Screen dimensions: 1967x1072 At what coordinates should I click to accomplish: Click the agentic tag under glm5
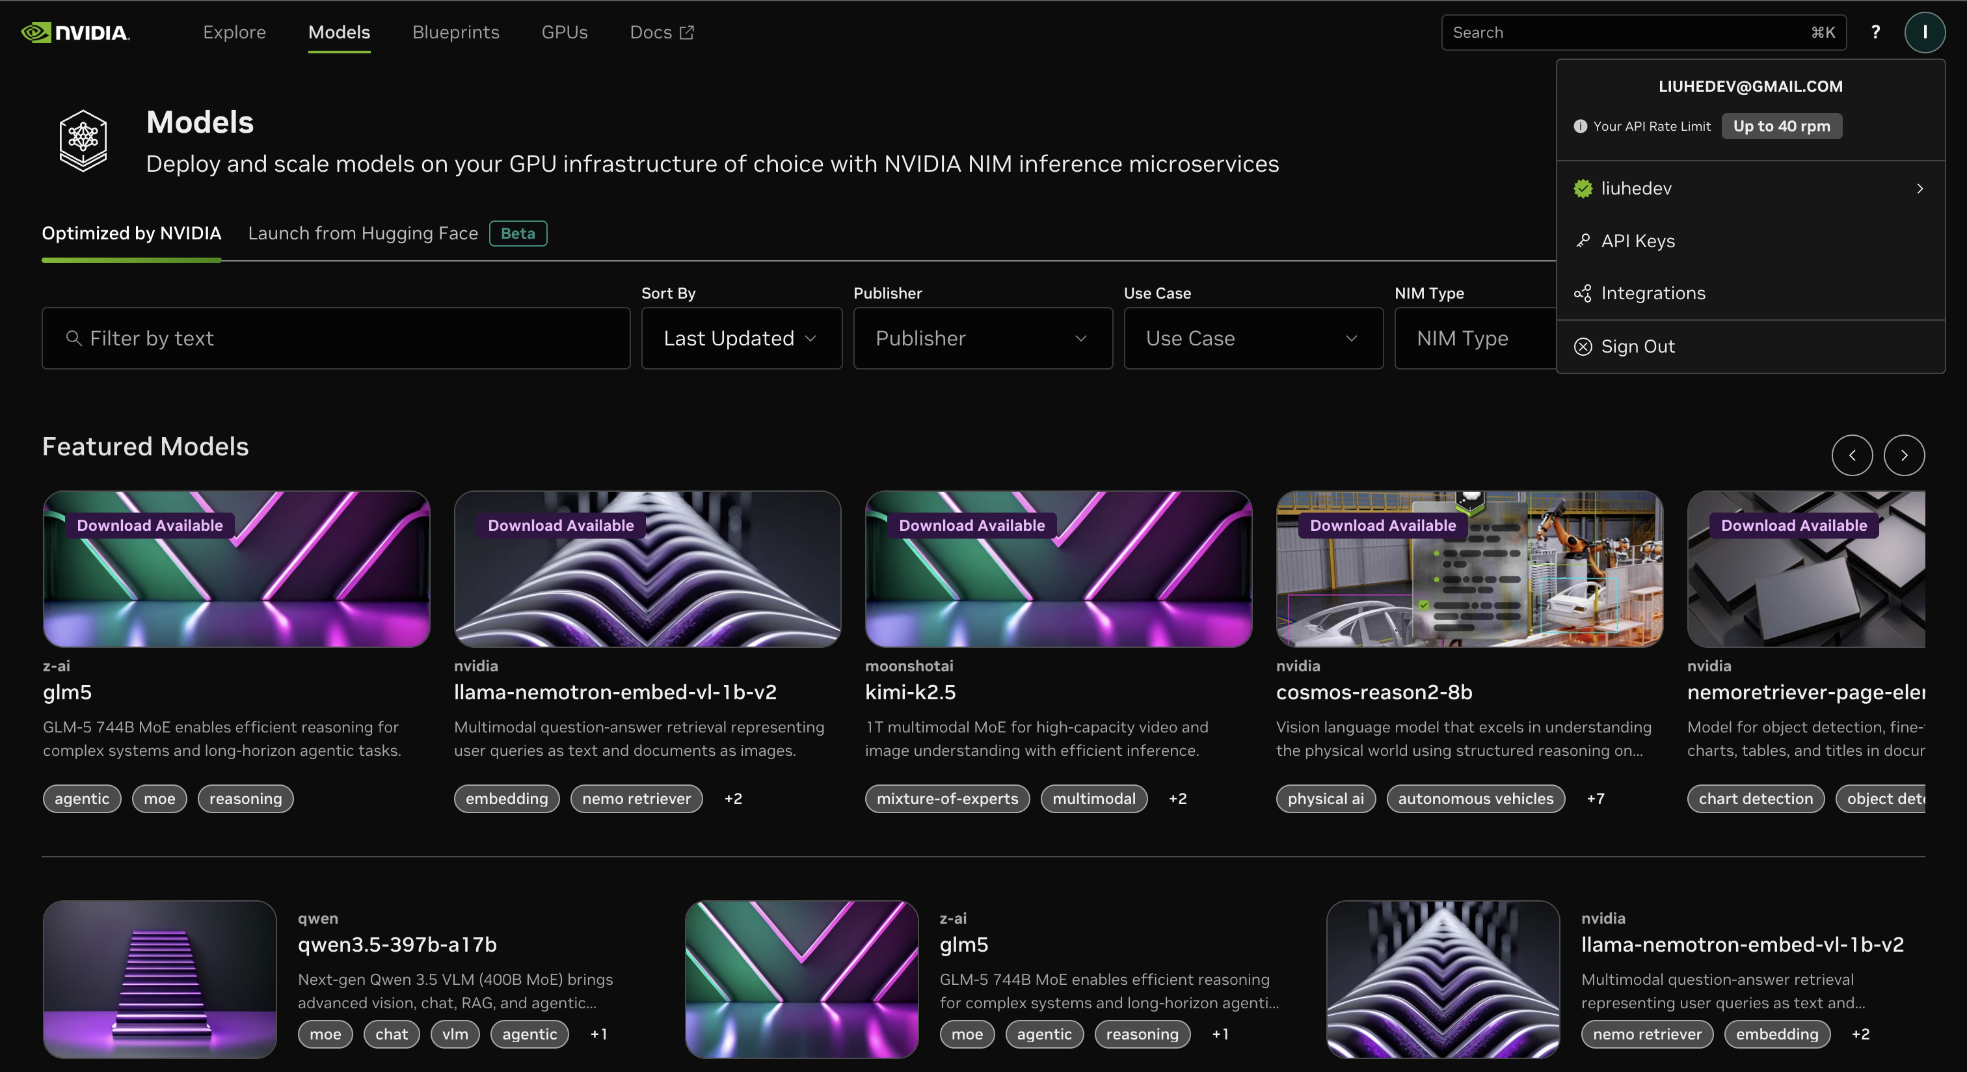[82, 799]
